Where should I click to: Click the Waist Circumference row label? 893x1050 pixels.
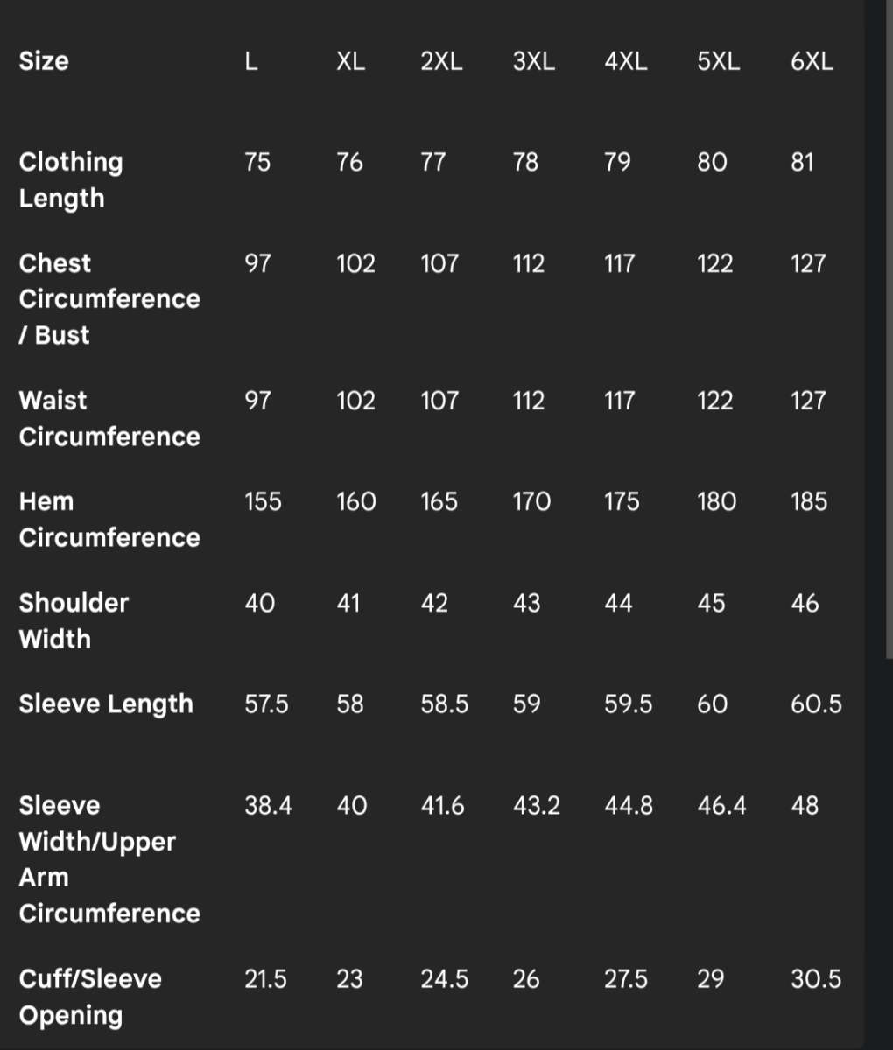109,418
